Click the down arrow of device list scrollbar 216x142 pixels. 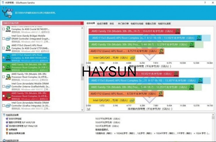82,110
